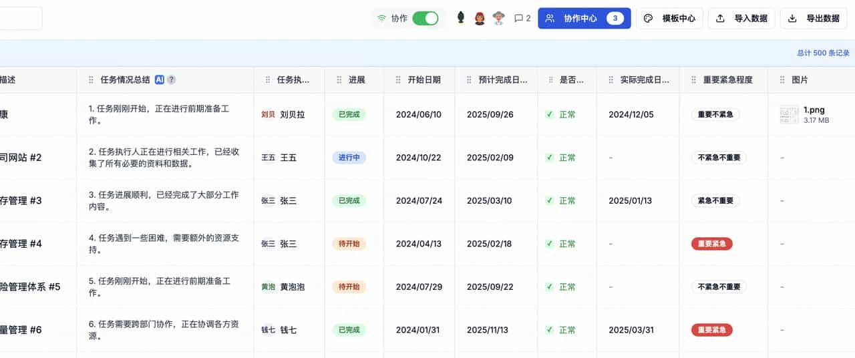The height and width of the screenshot is (358, 855).
Task: Click drag handle of 图片 column
Action: tap(782, 79)
